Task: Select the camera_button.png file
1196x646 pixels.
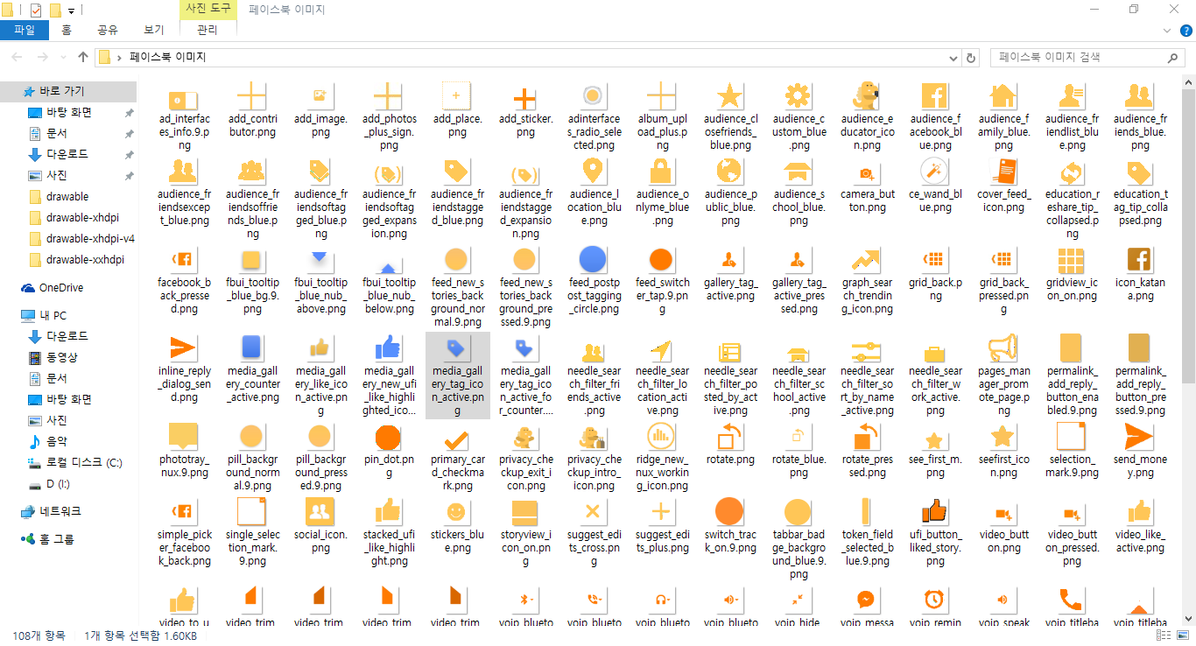Action: (x=866, y=173)
